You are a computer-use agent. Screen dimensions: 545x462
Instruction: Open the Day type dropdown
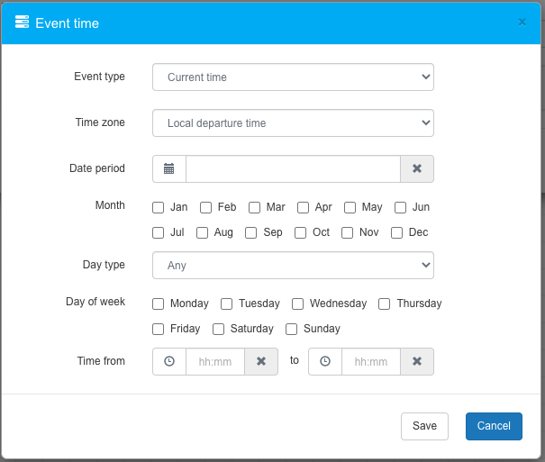coord(293,266)
